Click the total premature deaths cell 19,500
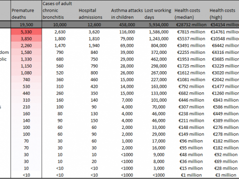Image resolution: width=239 pixels, height=179 pixels. pyautogui.click(x=26, y=25)
